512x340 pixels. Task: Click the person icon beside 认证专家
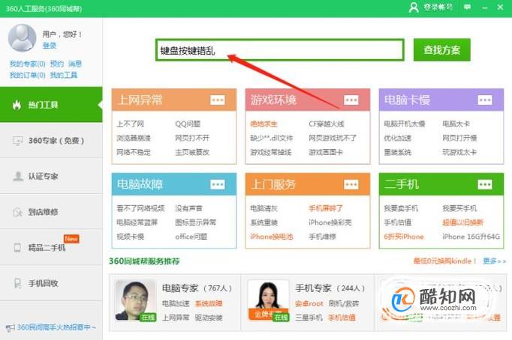17,176
